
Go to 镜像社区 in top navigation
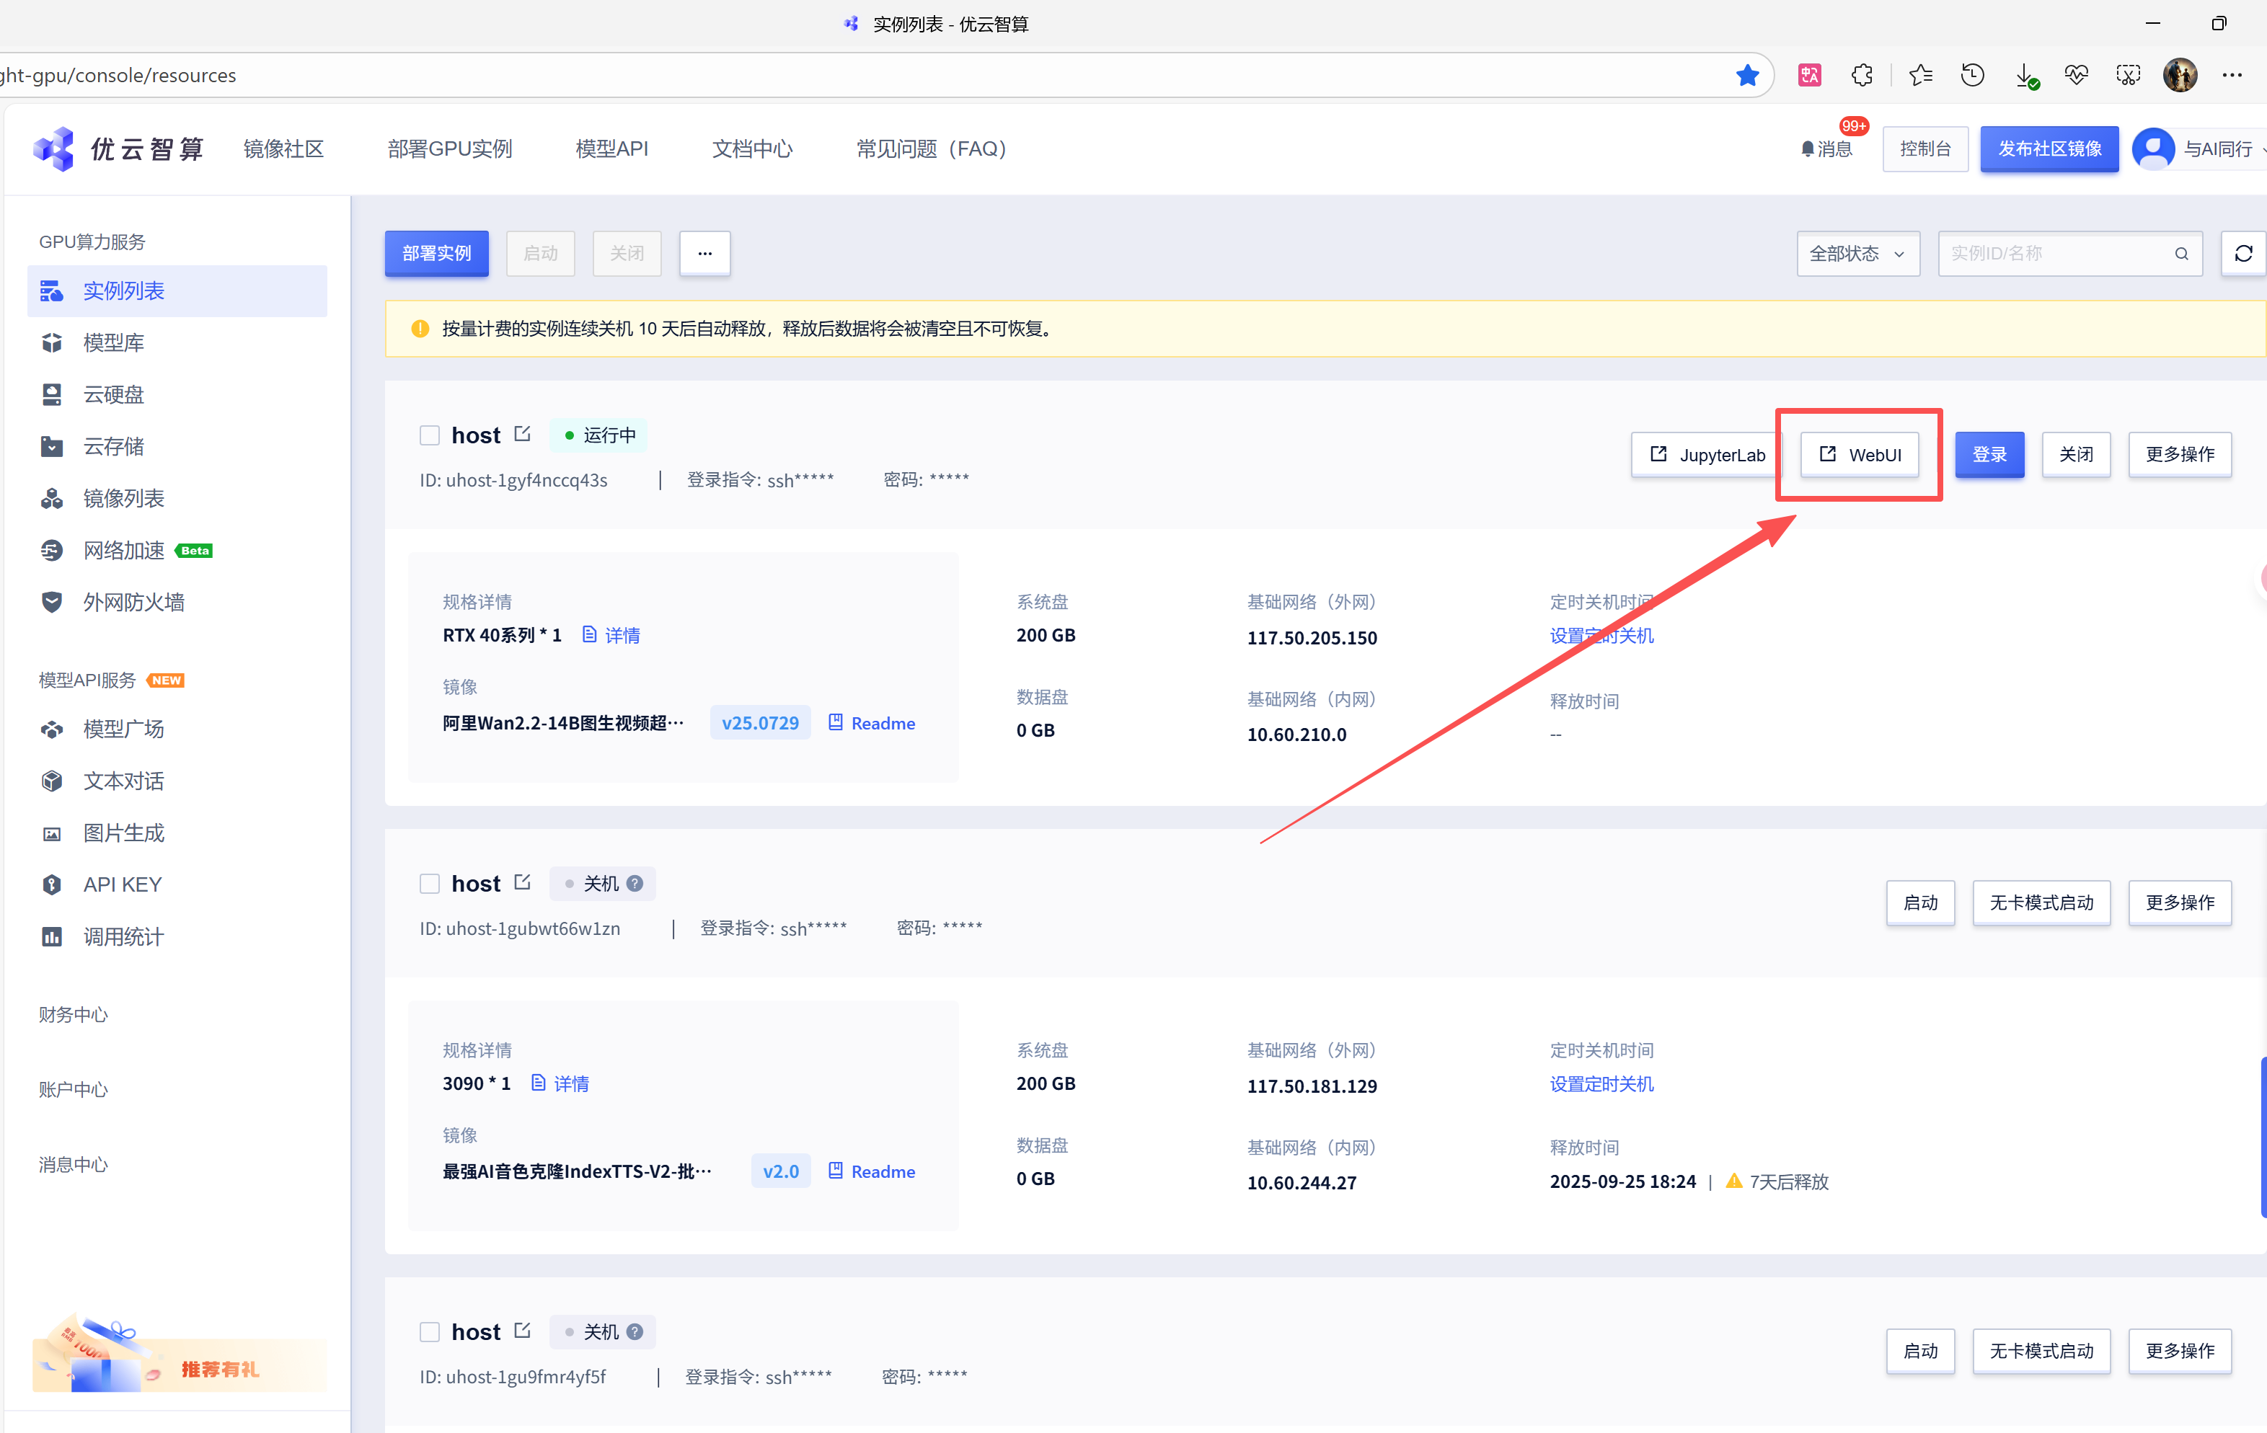click(283, 148)
